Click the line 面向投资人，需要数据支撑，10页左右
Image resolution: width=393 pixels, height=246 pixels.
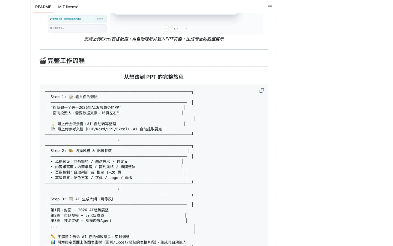coord(86,113)
